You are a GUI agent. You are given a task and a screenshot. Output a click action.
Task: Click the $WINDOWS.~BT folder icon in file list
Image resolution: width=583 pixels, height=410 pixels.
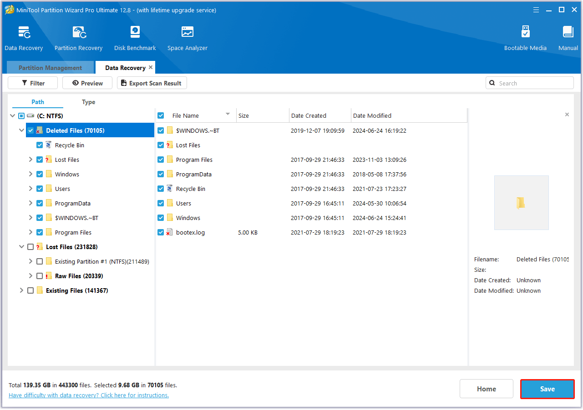(170, 130)
